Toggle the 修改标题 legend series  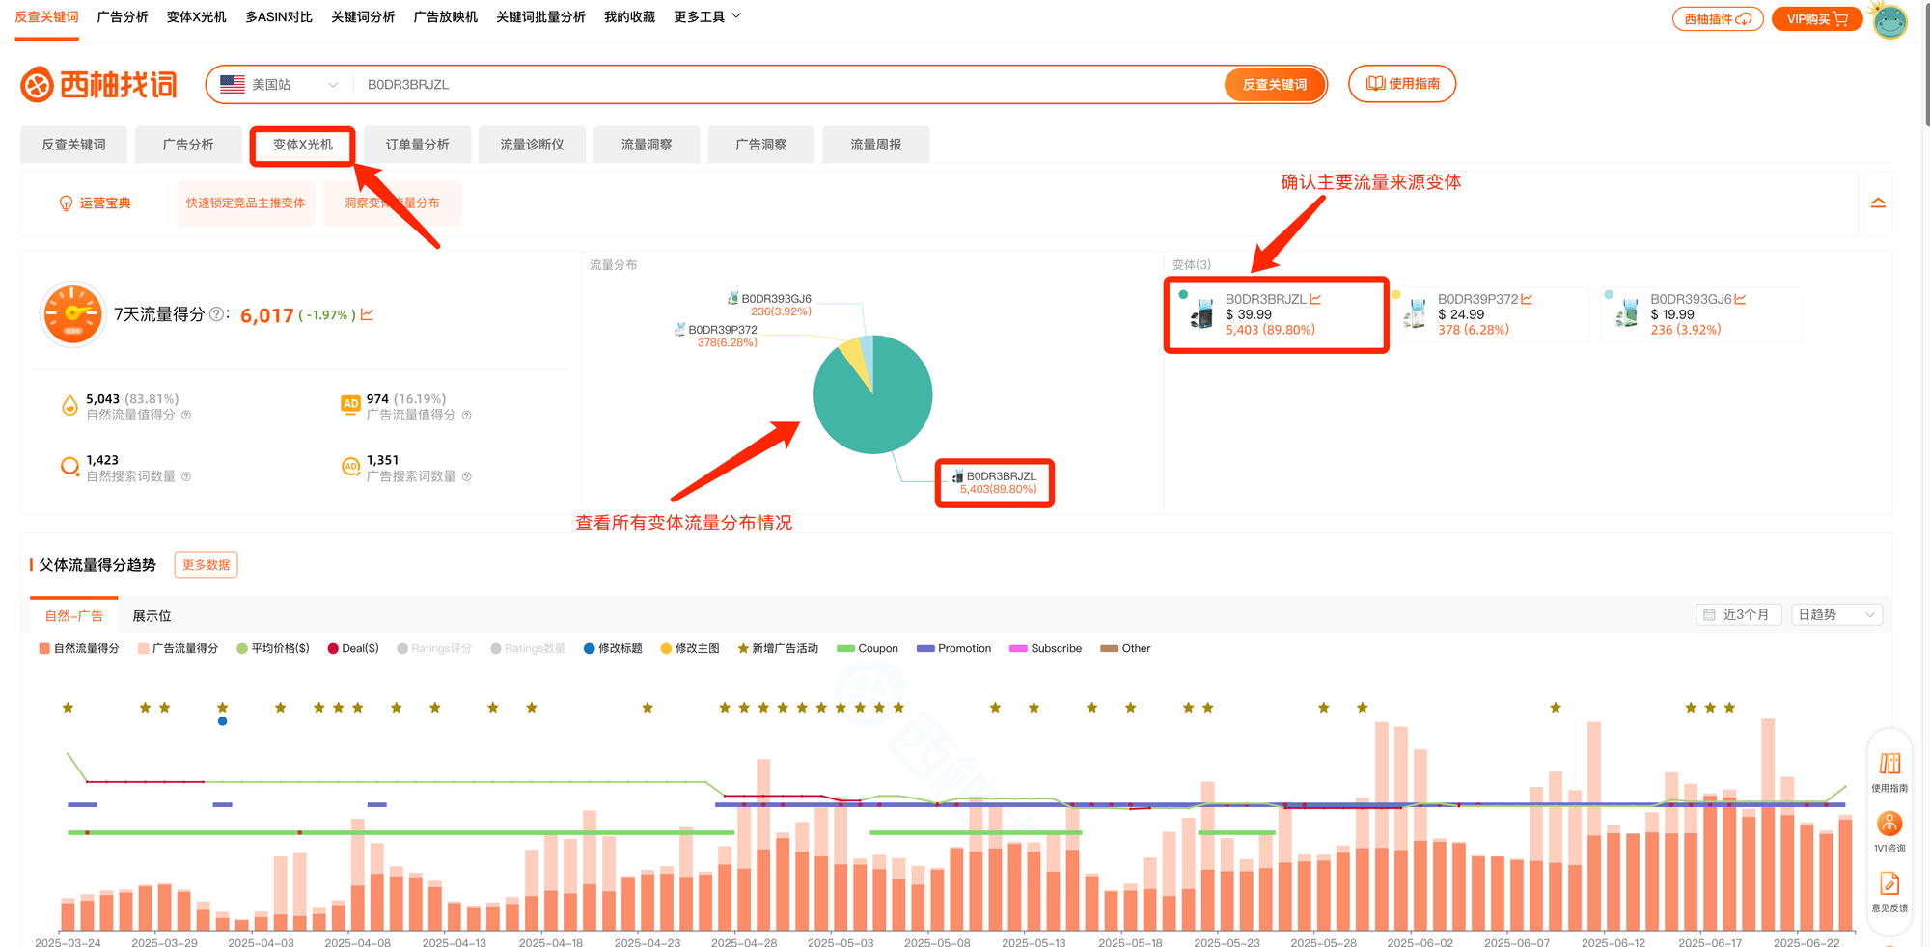[613, 648]
